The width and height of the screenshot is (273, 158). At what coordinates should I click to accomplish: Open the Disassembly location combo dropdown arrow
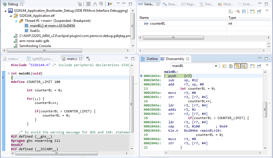pyautogui.click(x=216, y=66)
